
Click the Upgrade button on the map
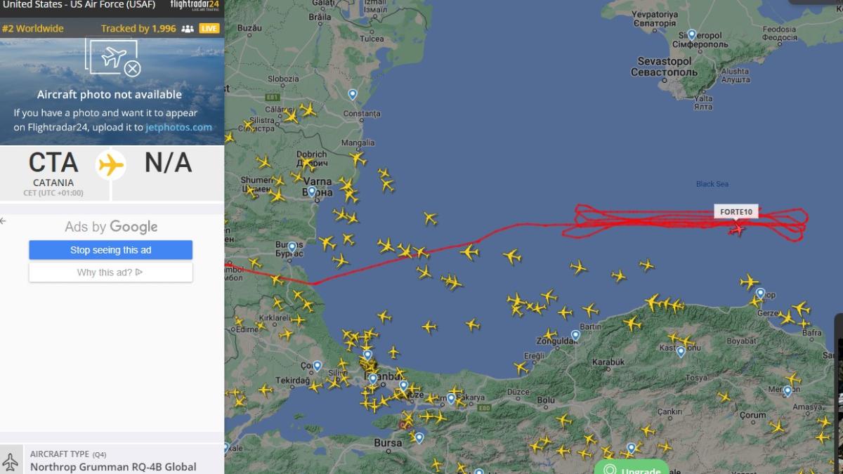click(x=631, y=468)
